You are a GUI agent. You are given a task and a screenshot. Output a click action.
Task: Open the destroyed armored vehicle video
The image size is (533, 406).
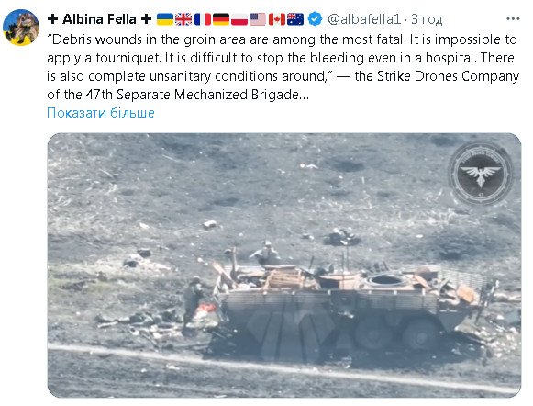[x=284, y=265]
